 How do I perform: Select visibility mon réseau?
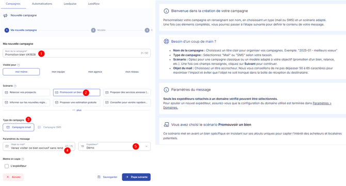click(132, 72)
